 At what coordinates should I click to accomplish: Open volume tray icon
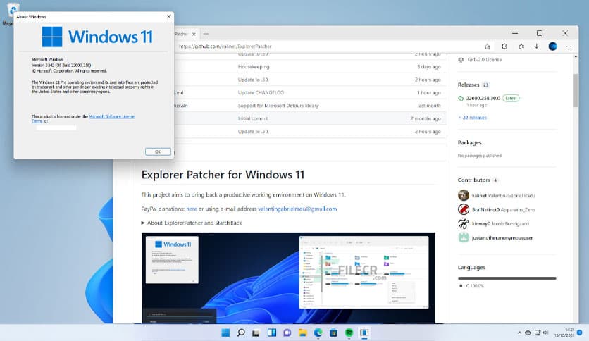tap(546, 333)
